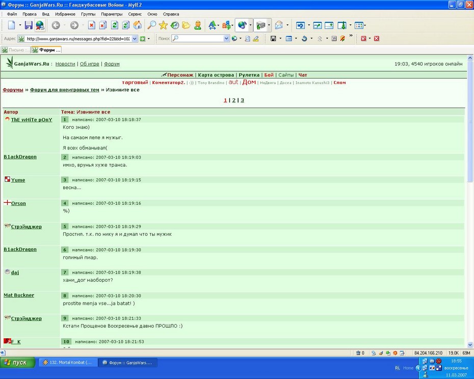Click page scrollbar down arrow
This screenshot has width=474, height=379.
click(470, 344)
